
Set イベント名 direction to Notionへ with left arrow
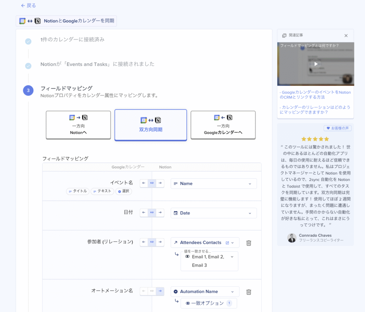[x=144, y=183]
